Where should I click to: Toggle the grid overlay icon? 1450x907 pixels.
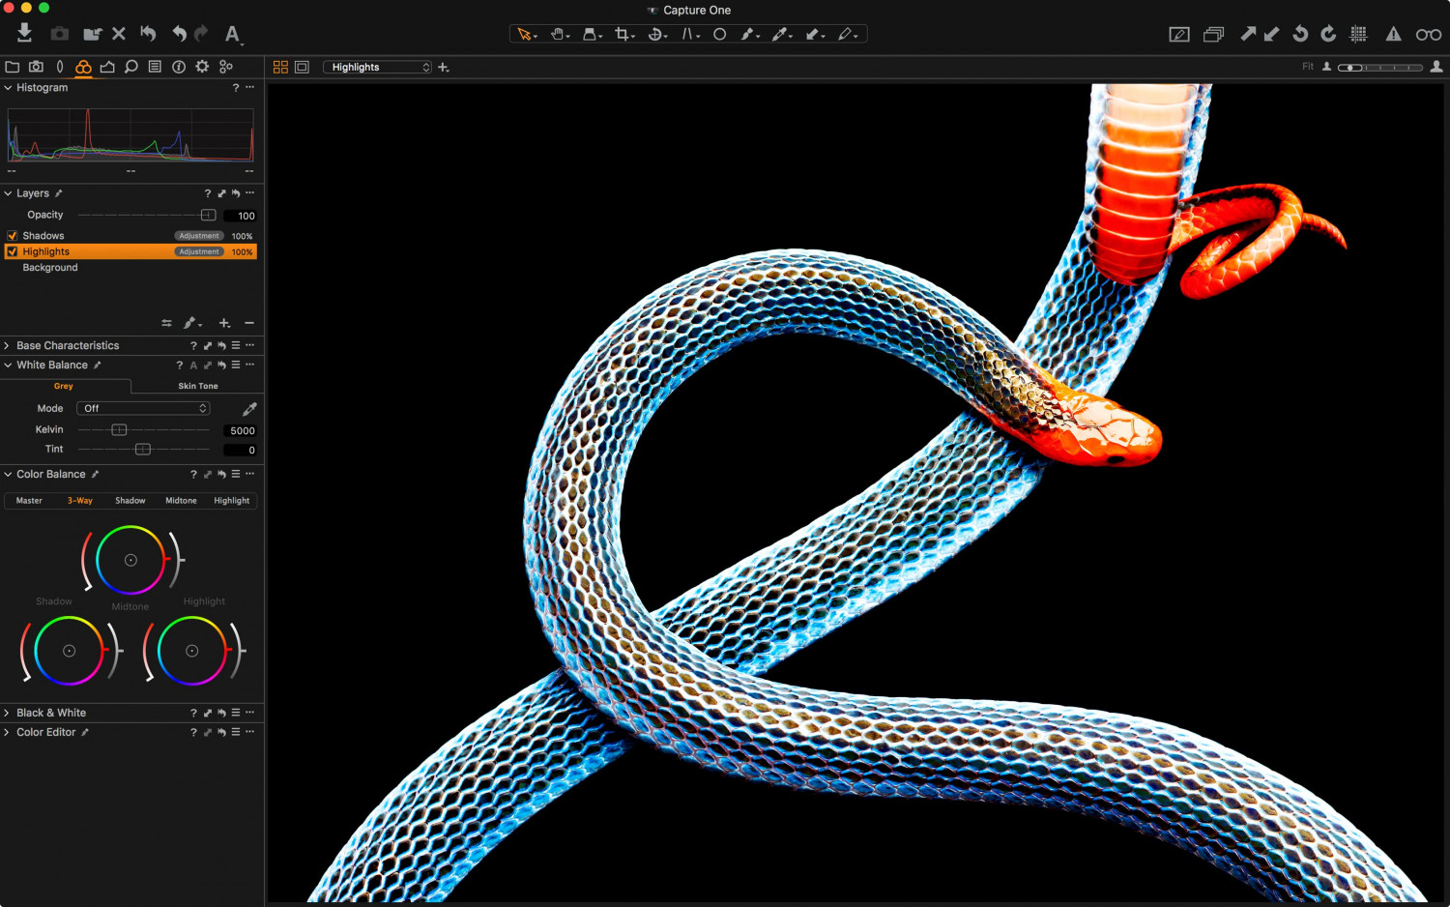tap(1358, 34)
